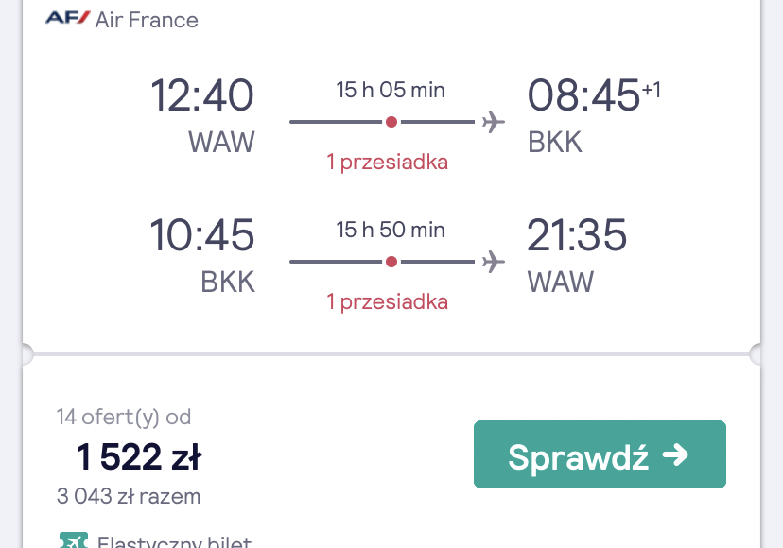Screen dimensions: 783x548
Task: Click the red stopover dot on outbound flight
Action: click(x=391, y=122)
